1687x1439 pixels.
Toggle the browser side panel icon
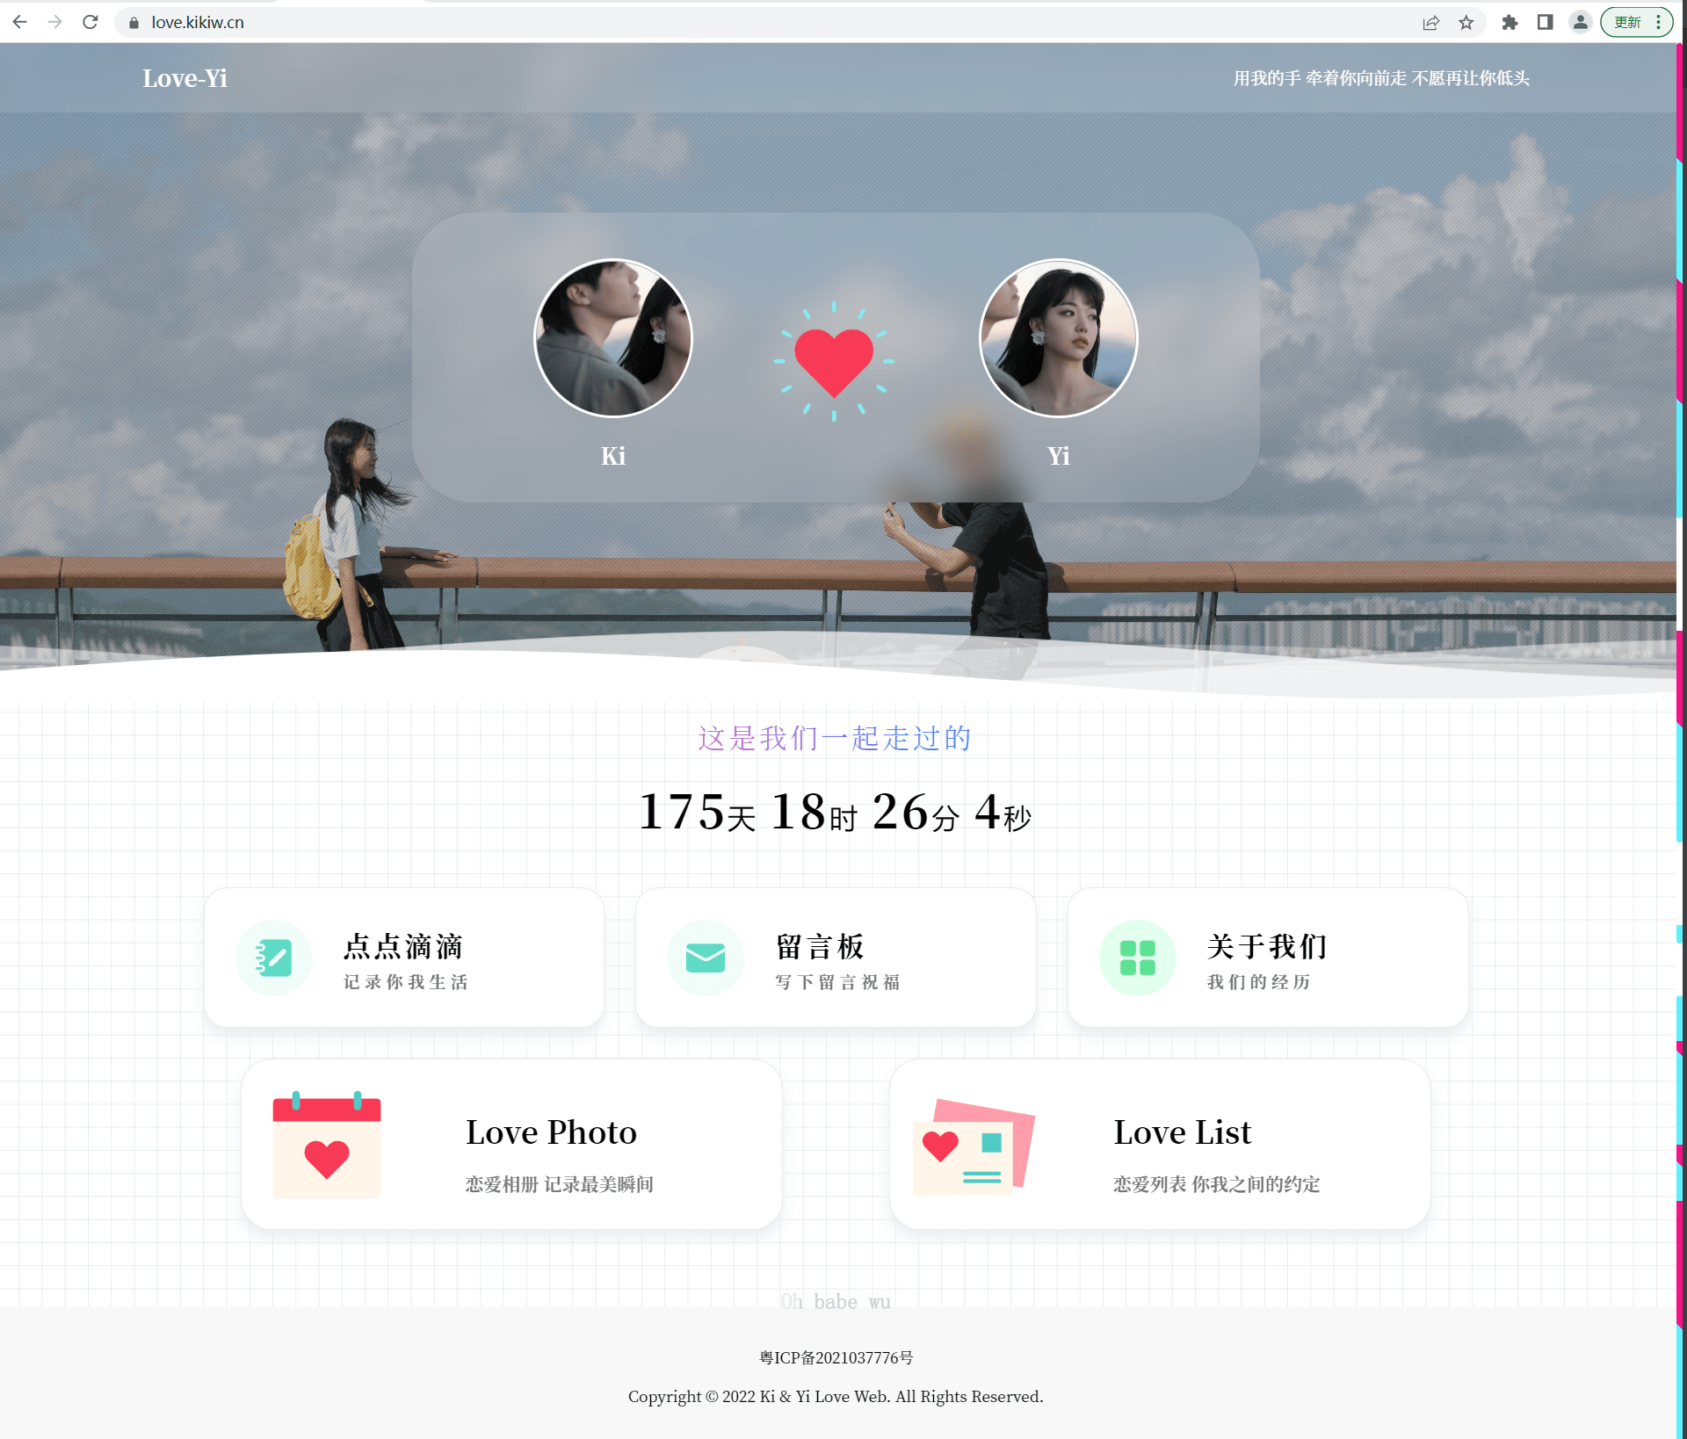pos(1545,23)
